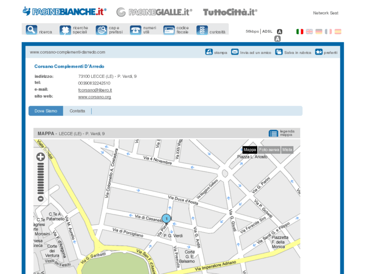
Task: Click the phone number 00390832242510
Action: (94, 83)
